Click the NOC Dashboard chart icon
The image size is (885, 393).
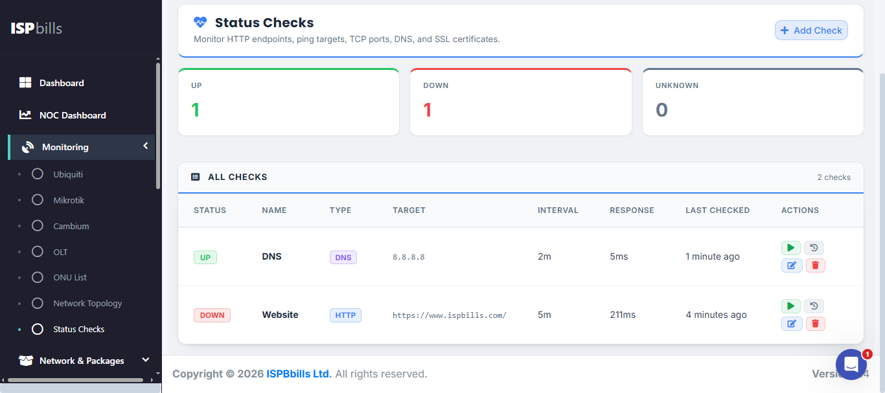(25, 115)
